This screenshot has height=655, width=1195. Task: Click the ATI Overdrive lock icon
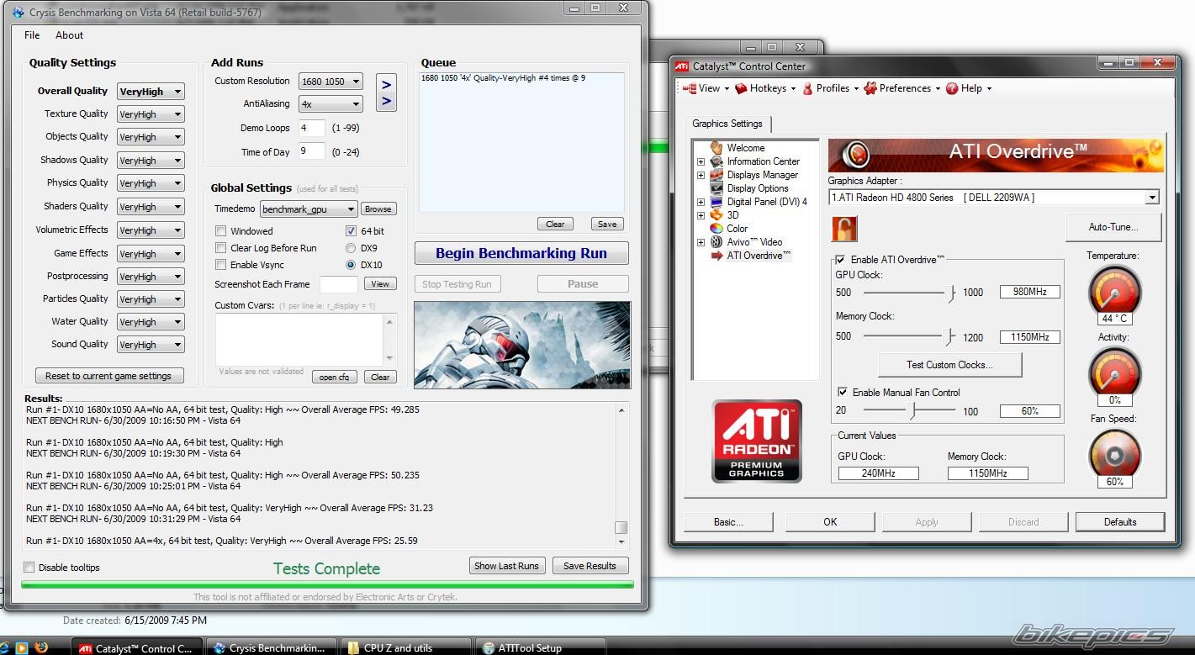click(x=844, y=229)
